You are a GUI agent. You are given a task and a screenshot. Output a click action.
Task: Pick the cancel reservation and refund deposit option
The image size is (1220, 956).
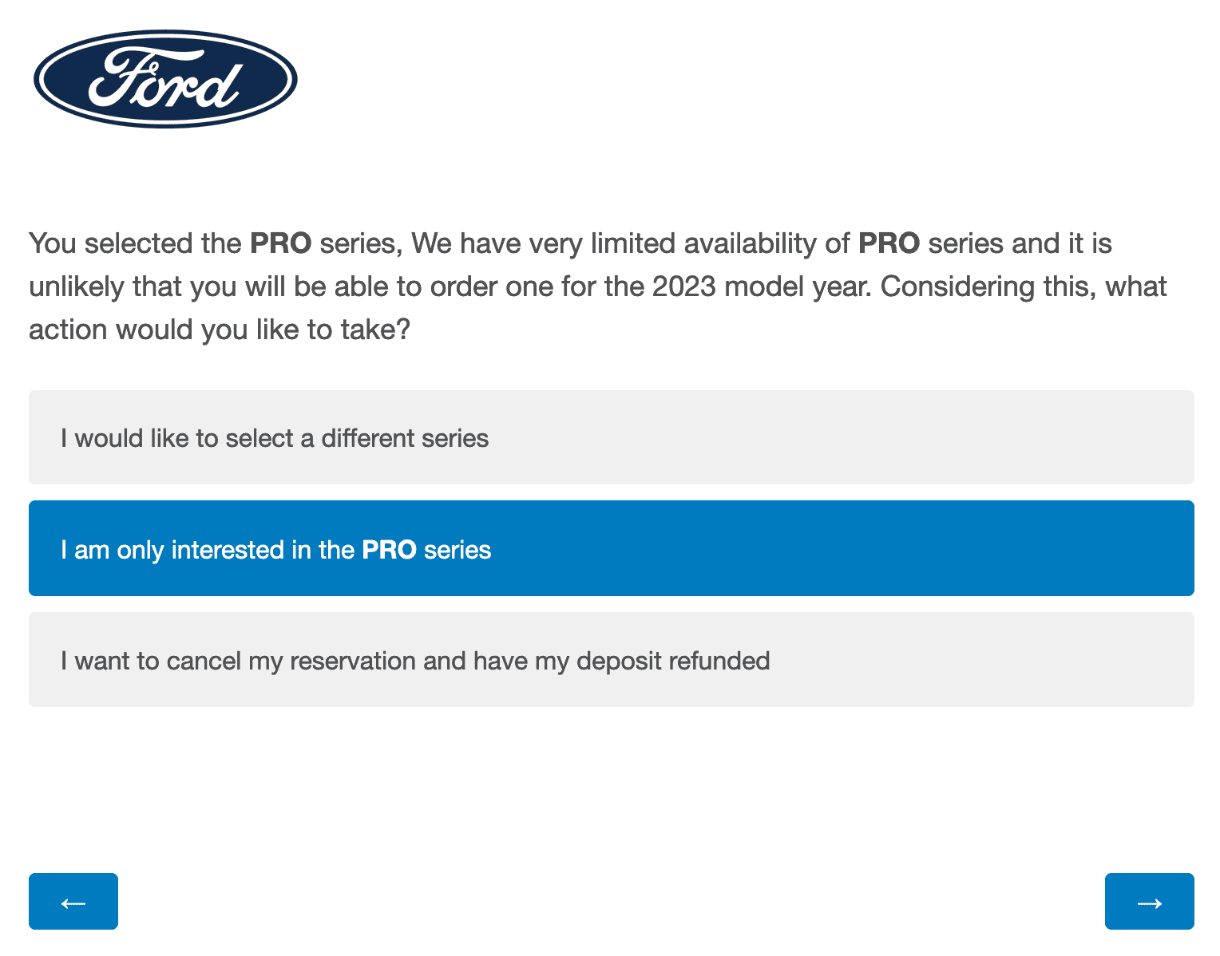click(x=611, y=660)
